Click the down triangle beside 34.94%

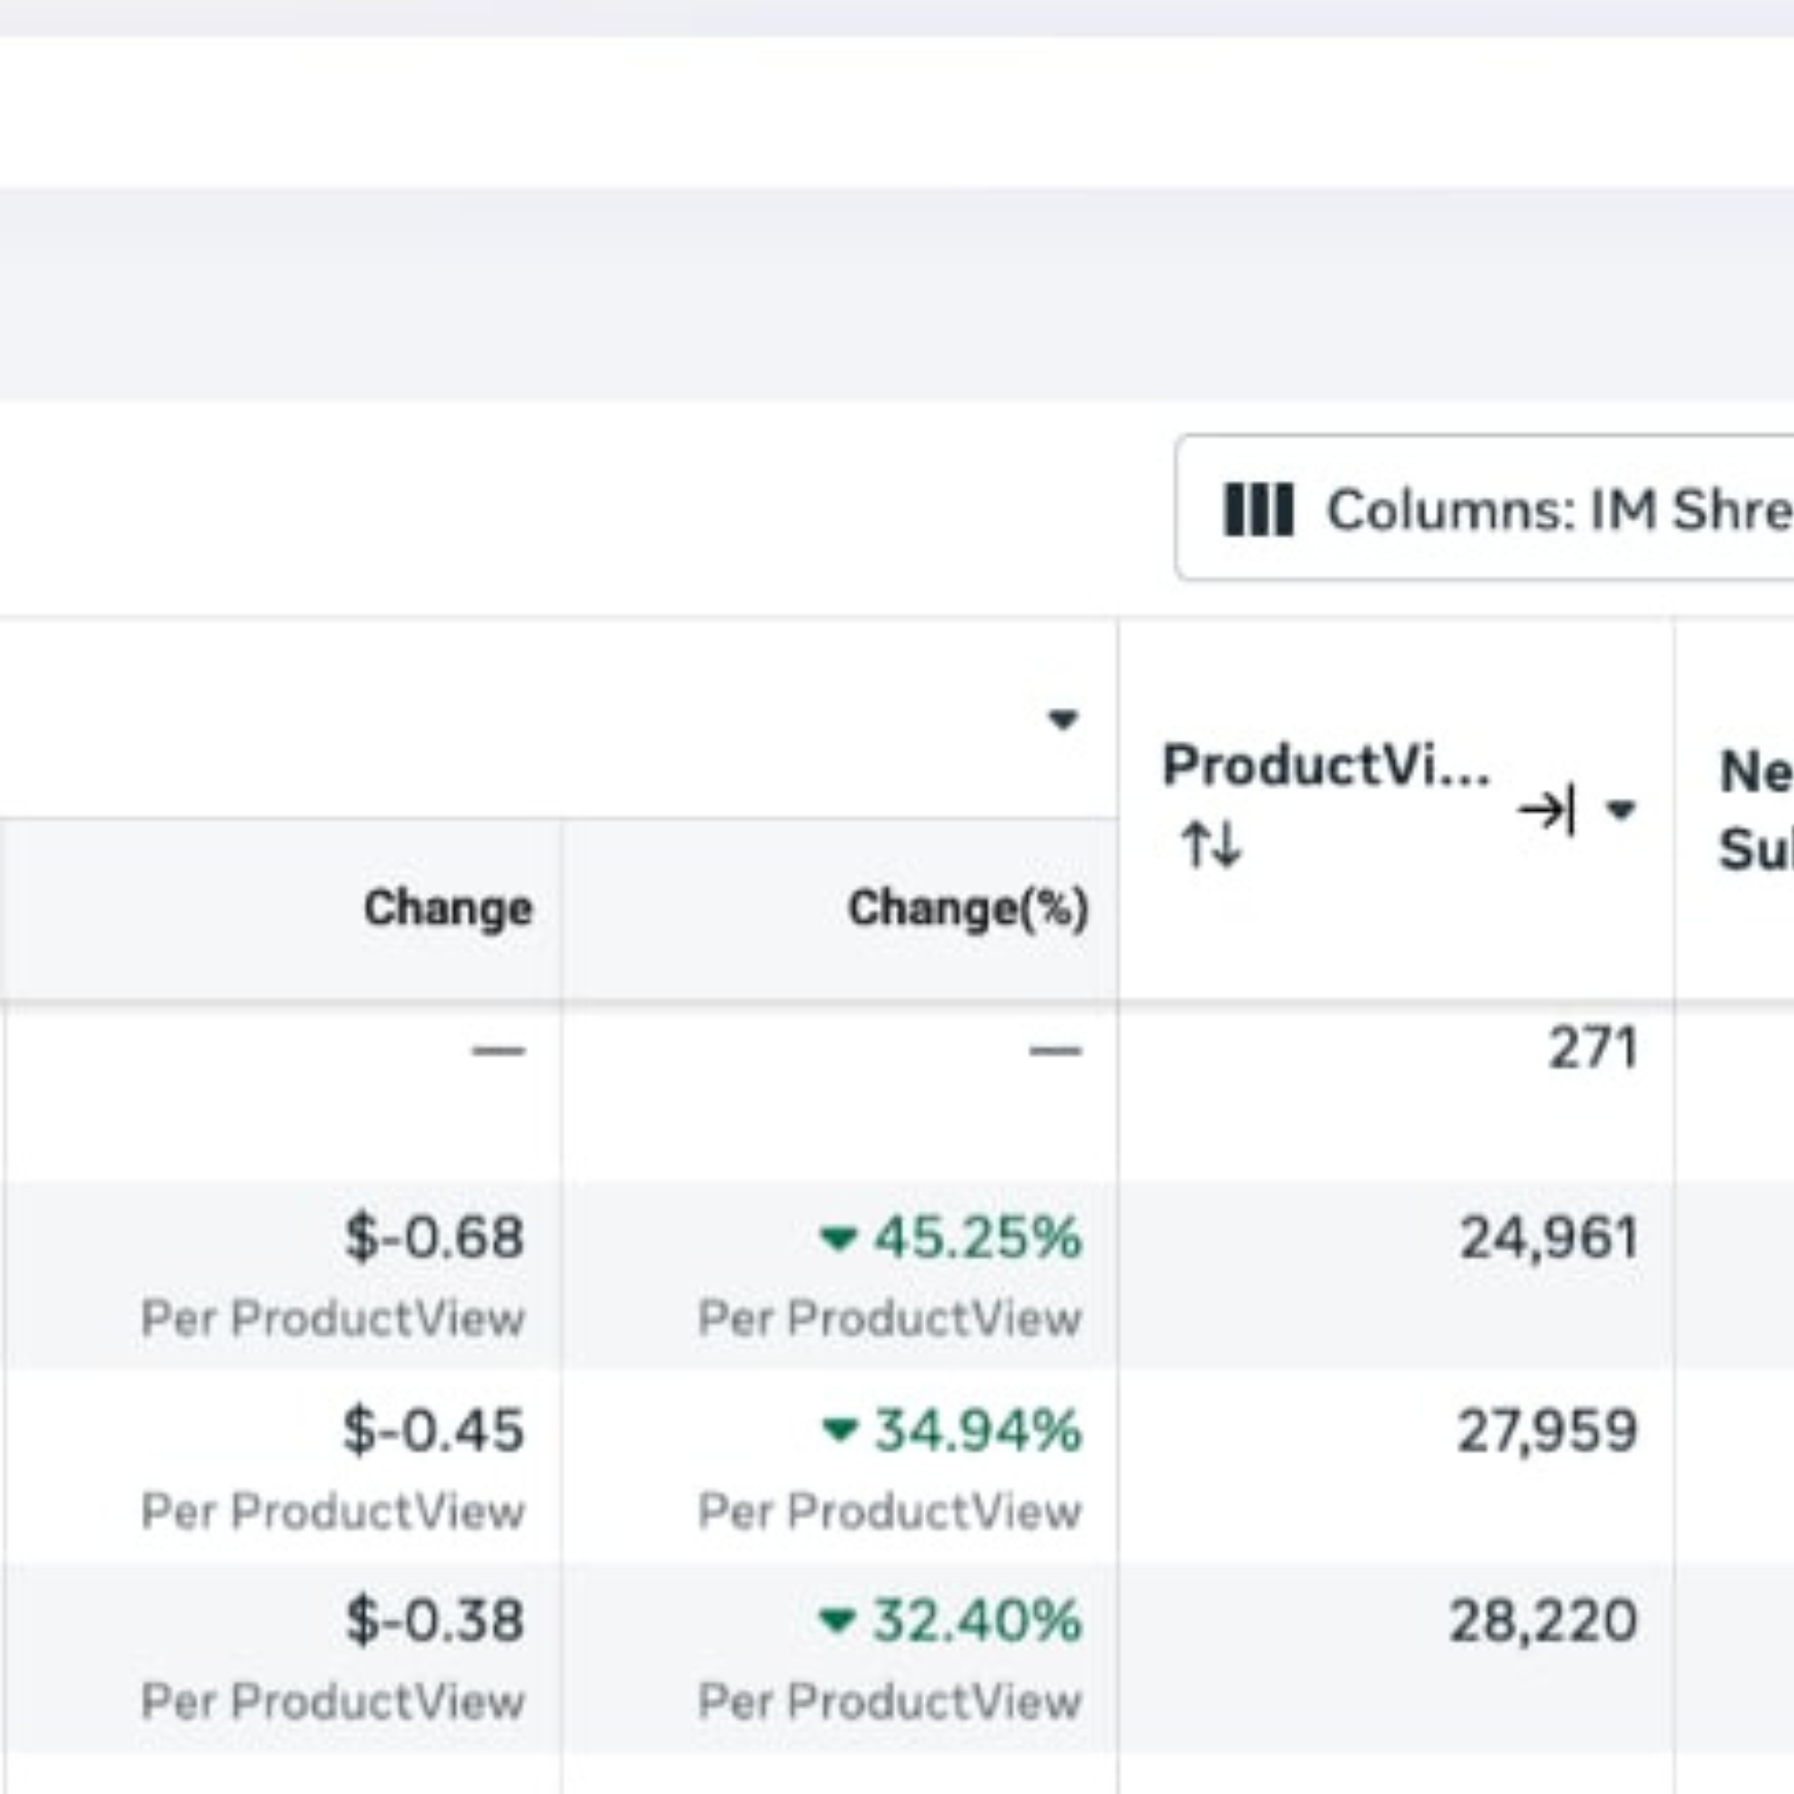pos(840,1429)
